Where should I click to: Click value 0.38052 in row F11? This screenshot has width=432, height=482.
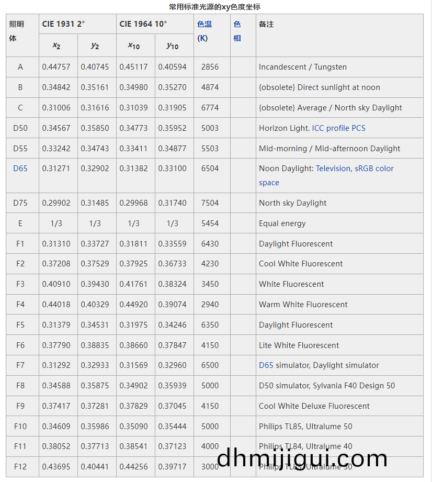[56, 446]
